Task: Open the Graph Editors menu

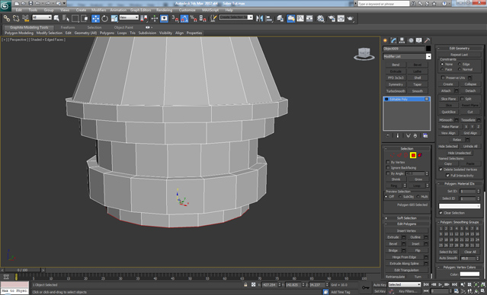Action: pos(140,10)
